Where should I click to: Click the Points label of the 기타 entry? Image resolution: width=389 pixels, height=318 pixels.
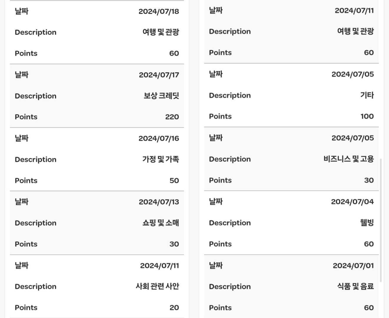(x=220, y=116)
